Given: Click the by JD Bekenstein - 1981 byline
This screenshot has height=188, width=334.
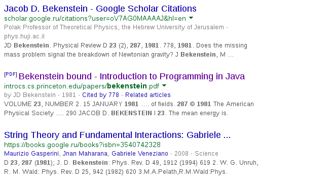Looking at the screenshot, I should click(x=40, y=95).
